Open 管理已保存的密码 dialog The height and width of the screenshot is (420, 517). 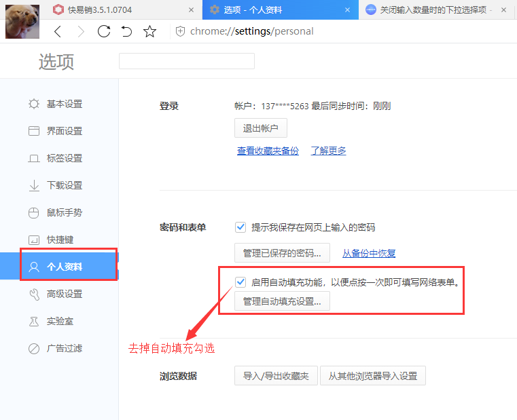click(x=282, y=253)
